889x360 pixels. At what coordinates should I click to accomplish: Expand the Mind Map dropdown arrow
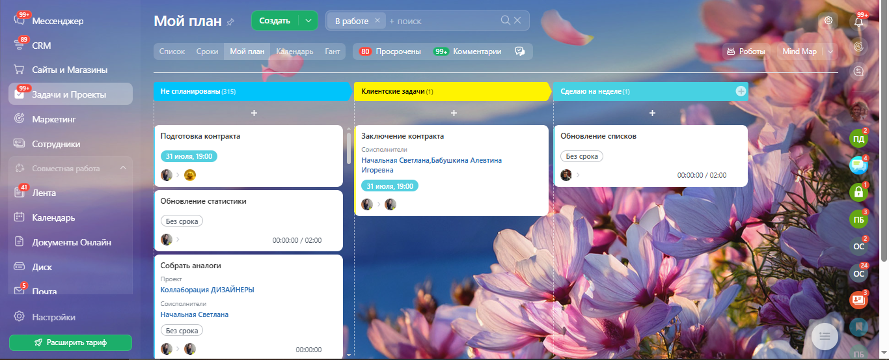(x=829, y=51)
